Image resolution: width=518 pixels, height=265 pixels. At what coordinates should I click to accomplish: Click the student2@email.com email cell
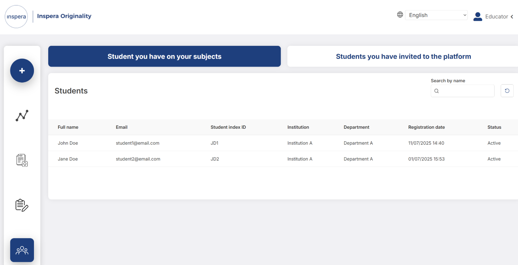138,159
